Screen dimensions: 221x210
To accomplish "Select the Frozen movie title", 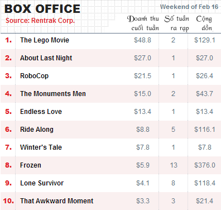I will point(31,165).
